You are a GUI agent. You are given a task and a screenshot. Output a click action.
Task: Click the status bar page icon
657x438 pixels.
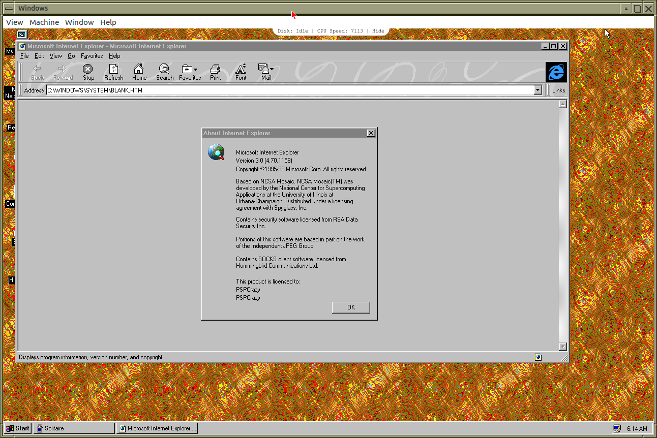tap(539, 357)
